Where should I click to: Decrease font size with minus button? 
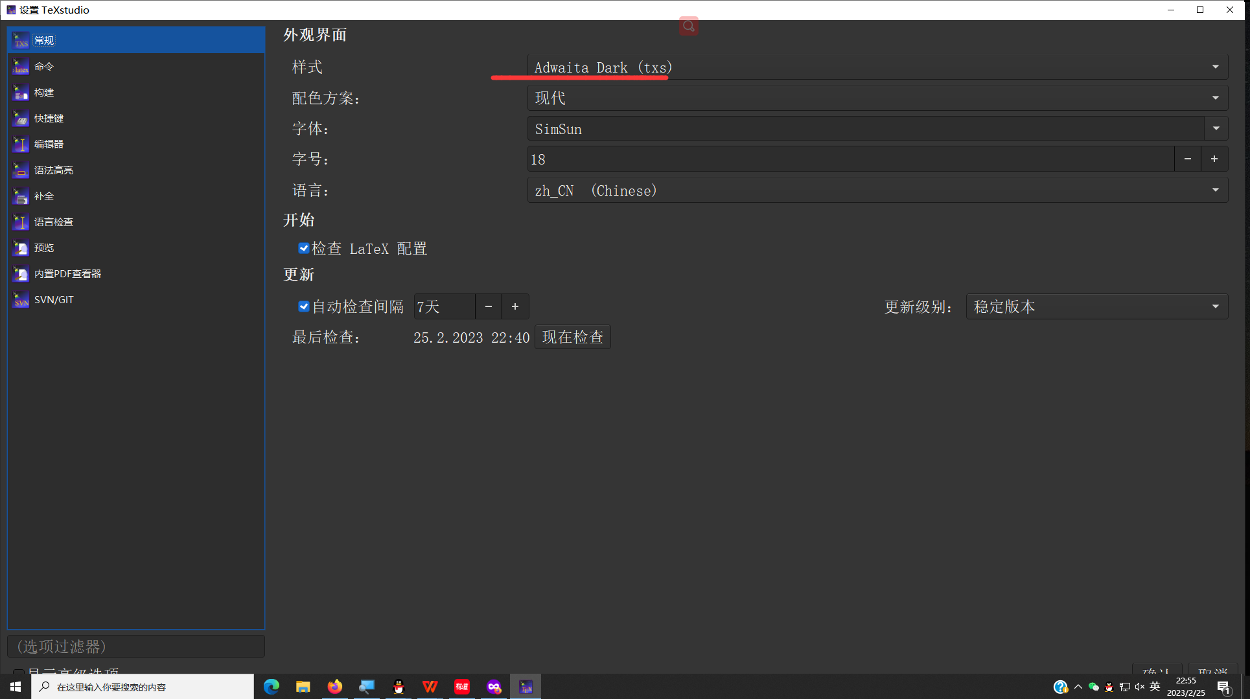pyautogui.click(x=1187, y=159)
